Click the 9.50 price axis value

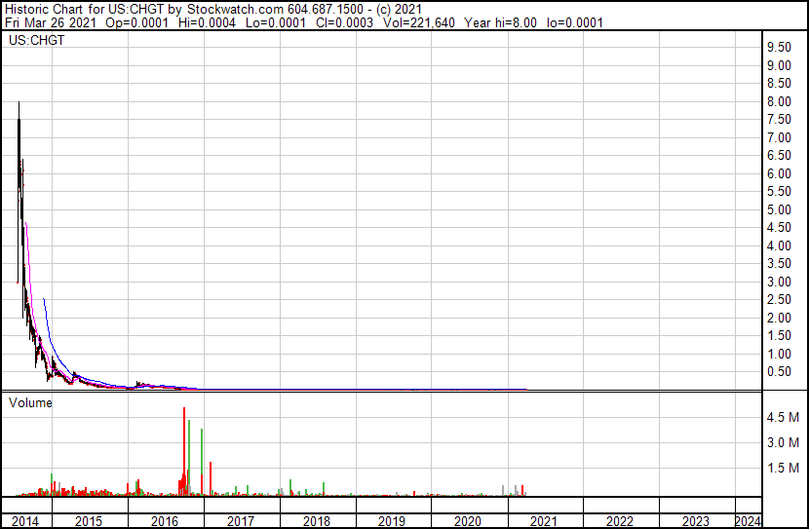coord(779,47)
